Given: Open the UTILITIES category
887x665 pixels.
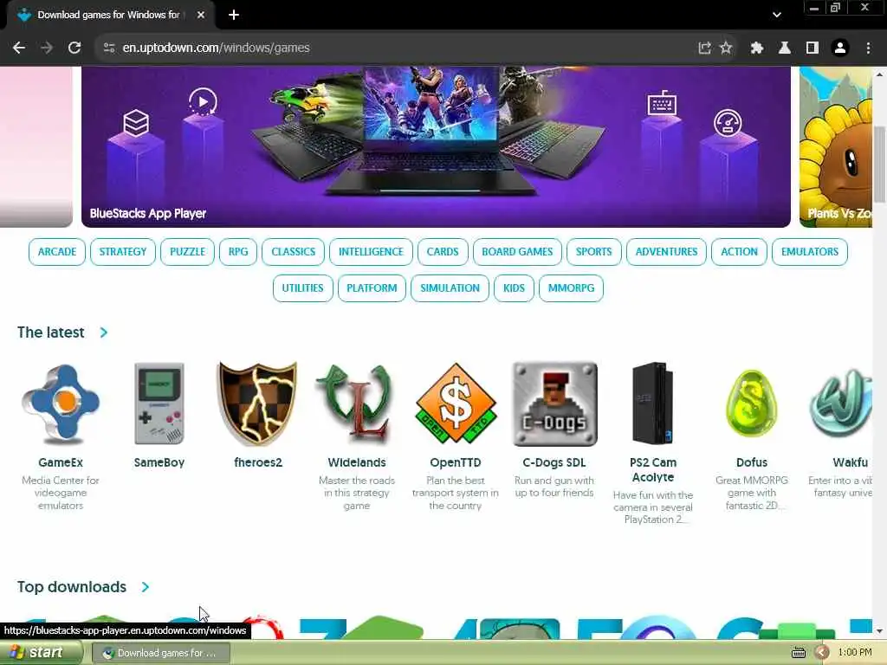Looking at the screenshot, I should click(302, 287).
